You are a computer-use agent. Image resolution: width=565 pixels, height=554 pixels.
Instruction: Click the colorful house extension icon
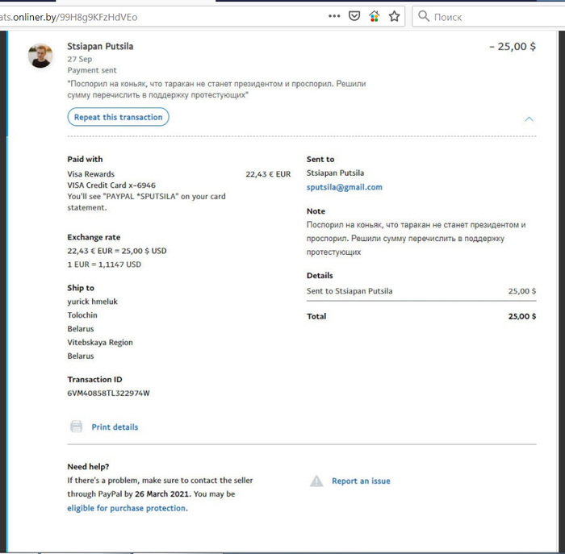374,16
